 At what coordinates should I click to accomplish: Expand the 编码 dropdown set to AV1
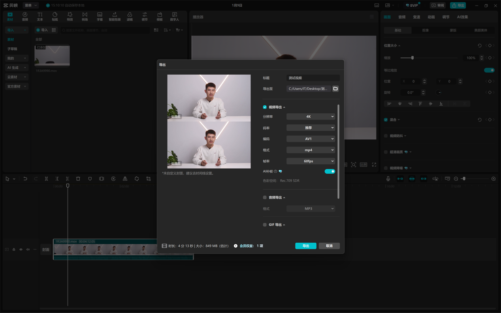coord(311,139)
